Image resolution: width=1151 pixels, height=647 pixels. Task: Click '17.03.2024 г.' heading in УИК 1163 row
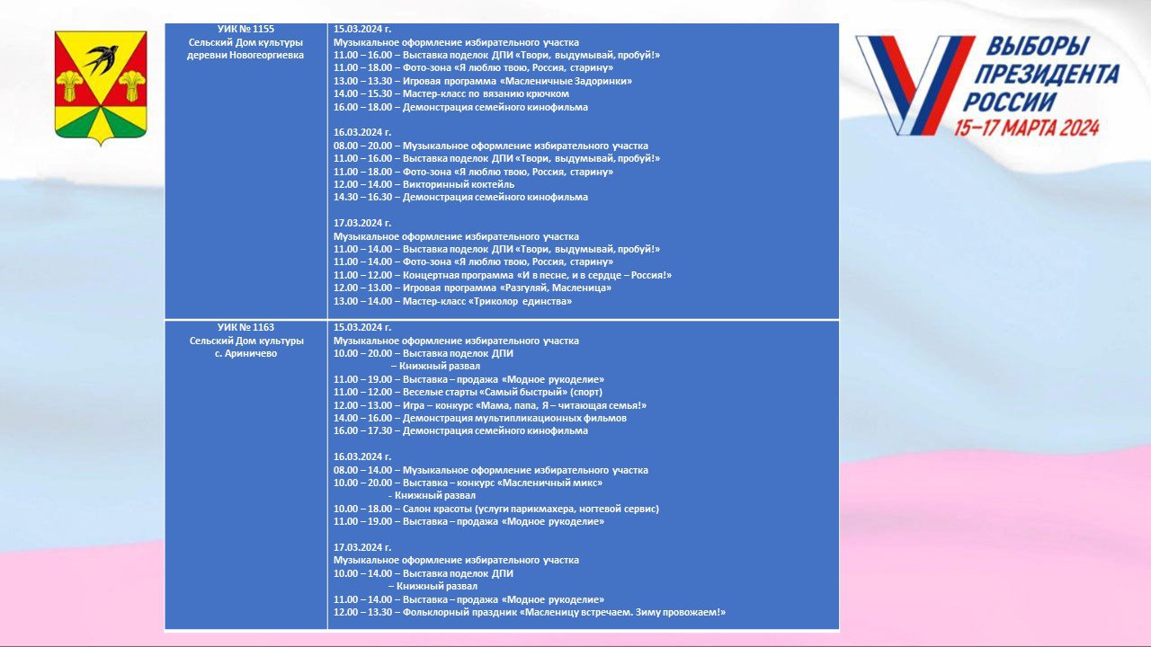(362, 547)
